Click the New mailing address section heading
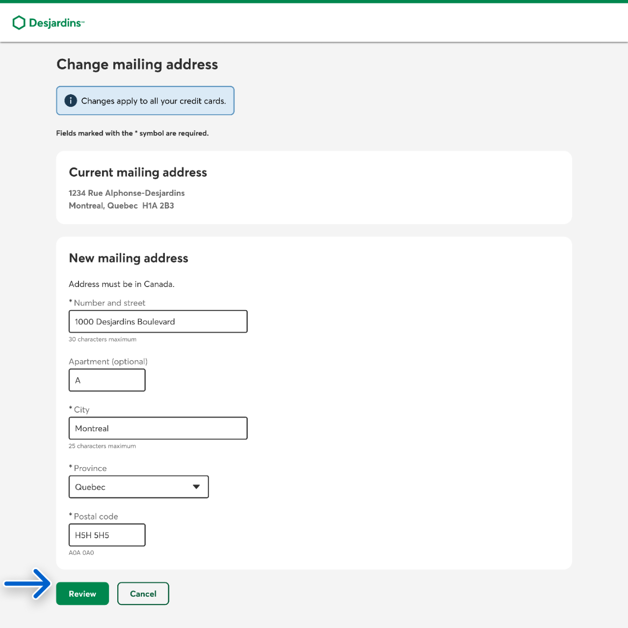Image resolution: width=628 pixels, height=628 pixels. click(x=129, y=258)
